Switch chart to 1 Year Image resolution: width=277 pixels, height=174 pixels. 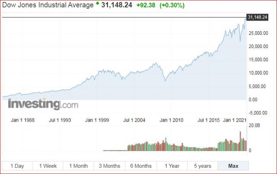[x=172, y=166]
